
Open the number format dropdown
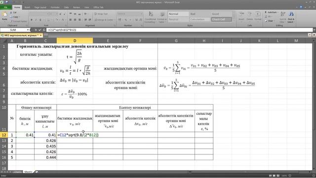point(142,14)
